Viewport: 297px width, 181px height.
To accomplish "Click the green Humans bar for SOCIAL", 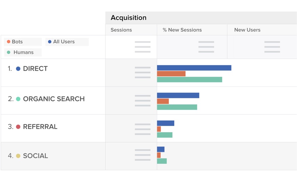I will (x=162, y=161).
